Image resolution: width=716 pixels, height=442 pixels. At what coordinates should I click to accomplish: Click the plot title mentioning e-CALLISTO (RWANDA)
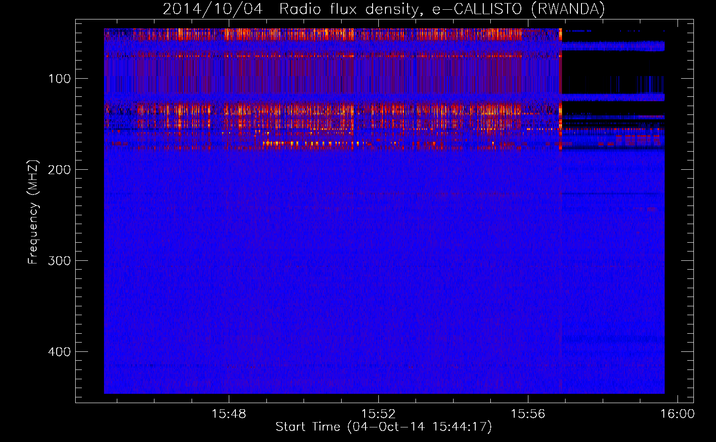click(384, 9)
